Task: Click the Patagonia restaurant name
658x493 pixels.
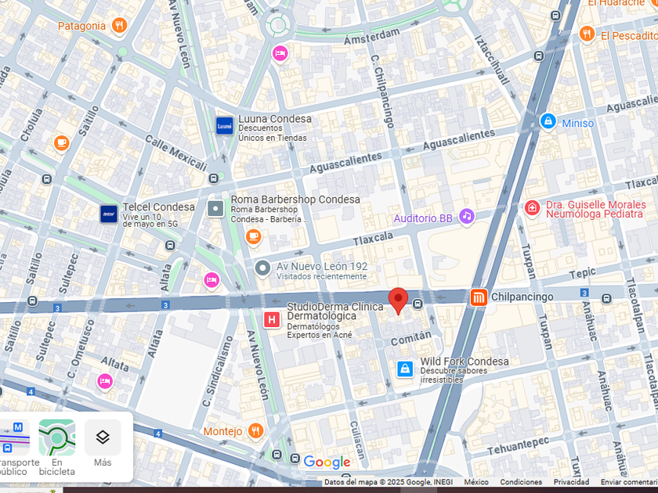Action: (x=81, y=26)
